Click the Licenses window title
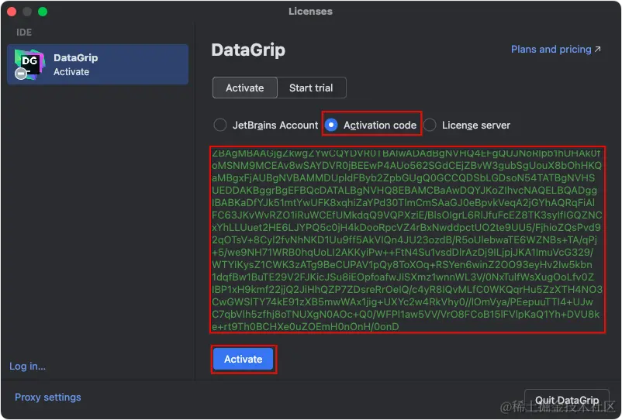Screen dimensions: 622x420 pos(310,11)
